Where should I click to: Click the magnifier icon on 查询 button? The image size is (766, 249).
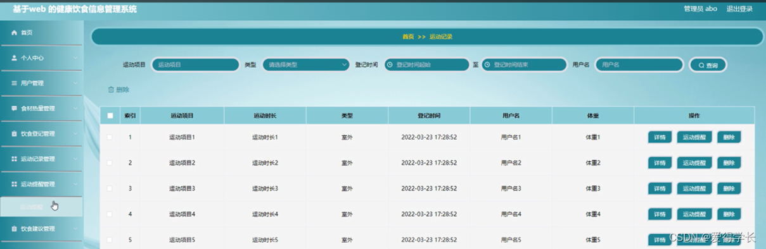coord(701,65)
